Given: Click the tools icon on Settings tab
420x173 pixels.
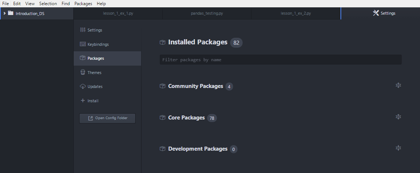Looking at the screenshot, I should click(x=376, y=13).
